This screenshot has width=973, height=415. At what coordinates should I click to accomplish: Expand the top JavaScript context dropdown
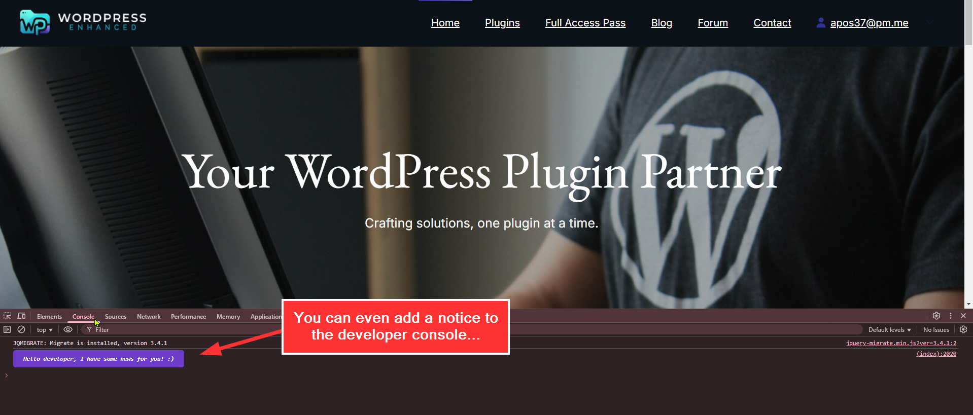click(x=45, y=330)
